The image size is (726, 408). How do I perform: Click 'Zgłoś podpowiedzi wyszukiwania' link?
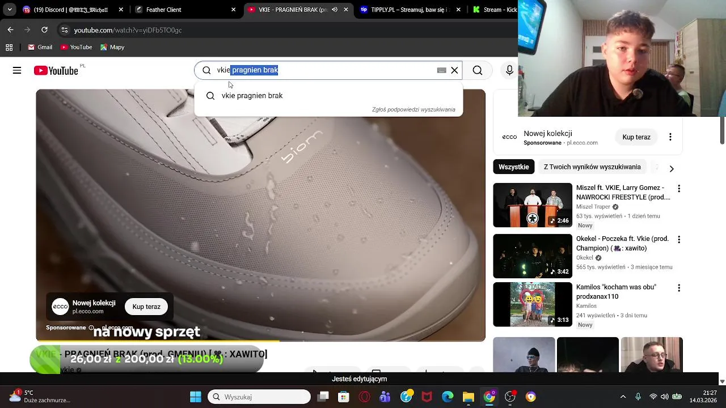click(413, 109)
